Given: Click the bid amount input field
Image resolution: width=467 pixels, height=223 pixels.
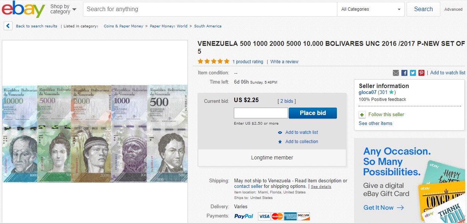Looking at the screenshot, I should (261, 113).
